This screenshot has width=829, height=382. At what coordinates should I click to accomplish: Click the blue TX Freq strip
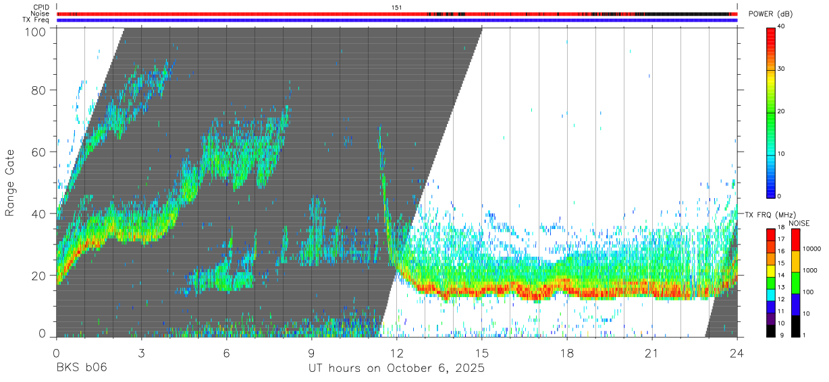397,20
